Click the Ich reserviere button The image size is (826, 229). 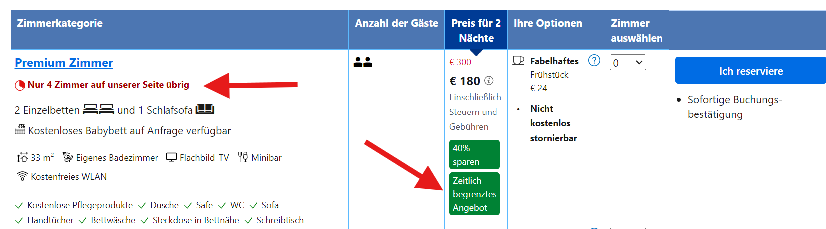(x=750, y=71)
